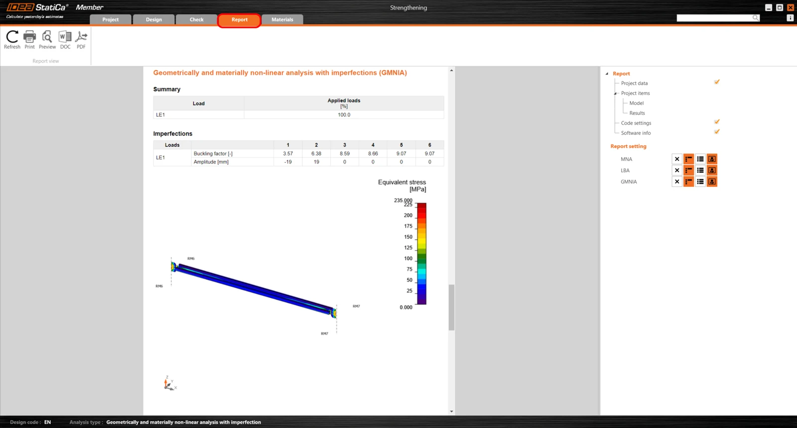Toggle the Code settings checkbox
Image resolution: width=797 pixels, height=428 pixels.
(x=717, y=122)
